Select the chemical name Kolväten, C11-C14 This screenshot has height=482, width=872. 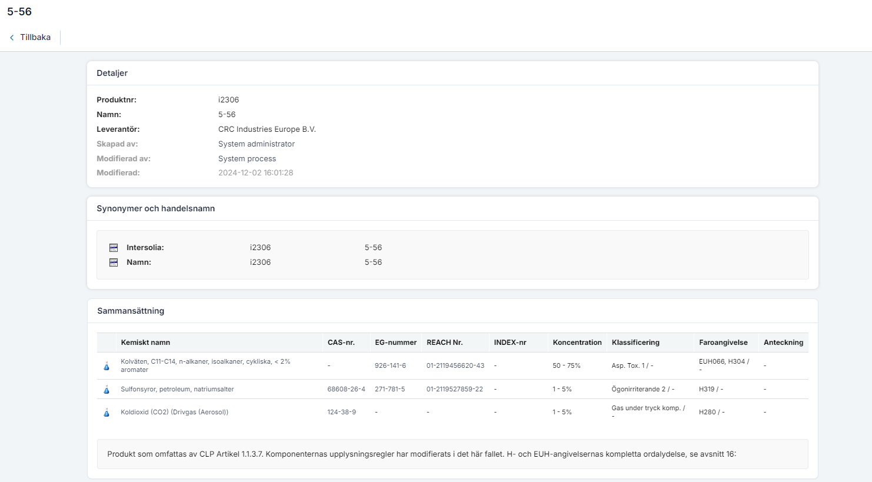[x=205, y=365]
